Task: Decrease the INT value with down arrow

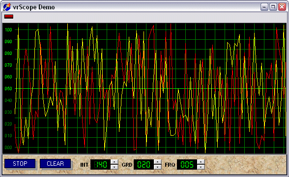Action: [x=114, y=167]
